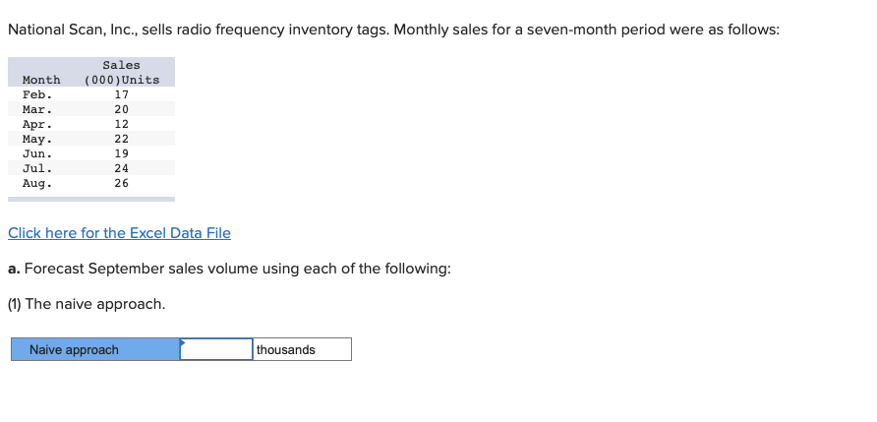Image resolution: width=877 pixels, height=422 pixels.
Task: Click the Sales (000)Units column header
Action: point(122,73)
